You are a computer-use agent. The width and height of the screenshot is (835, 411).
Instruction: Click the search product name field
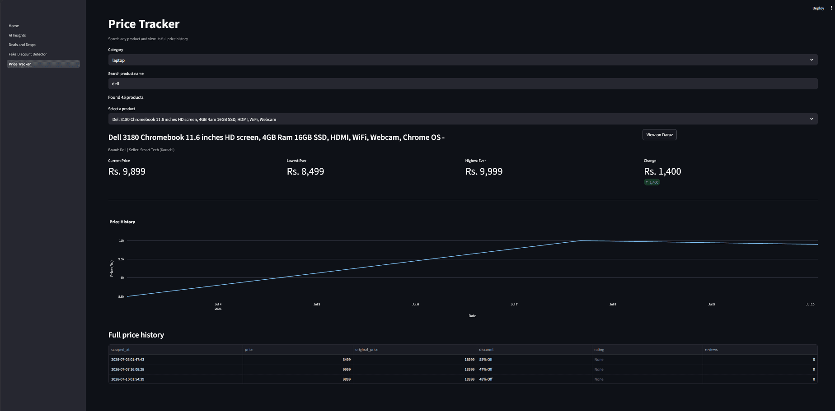(463, 83)
